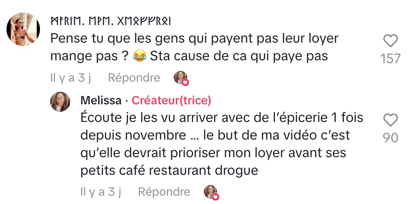419x204 pixels.
Task: Click the 'Il y a 3 j' timestamp on top comment
Action: pyautogui.click(x=71, y=77)
